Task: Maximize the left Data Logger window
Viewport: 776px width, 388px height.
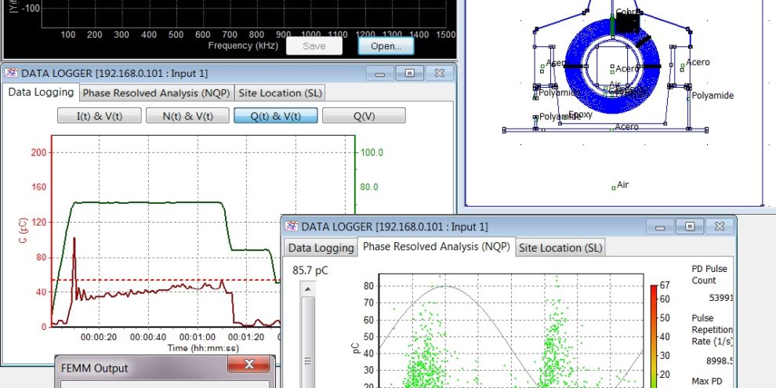Action: tap(409, 73)
